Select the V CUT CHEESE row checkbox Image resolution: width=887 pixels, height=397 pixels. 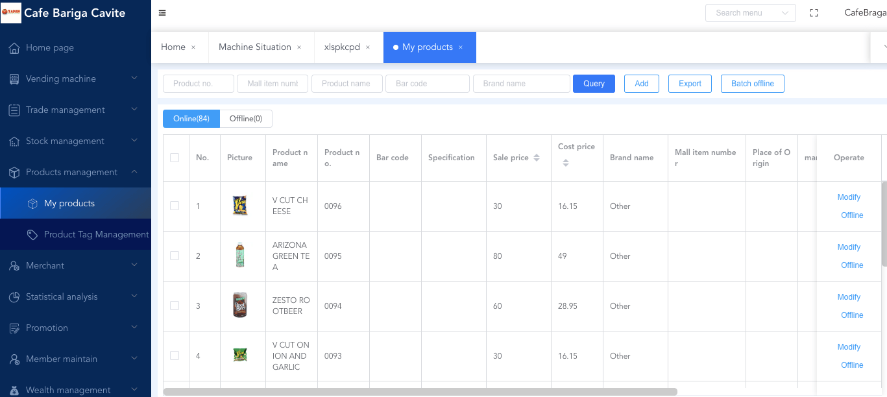pos(175,206)
